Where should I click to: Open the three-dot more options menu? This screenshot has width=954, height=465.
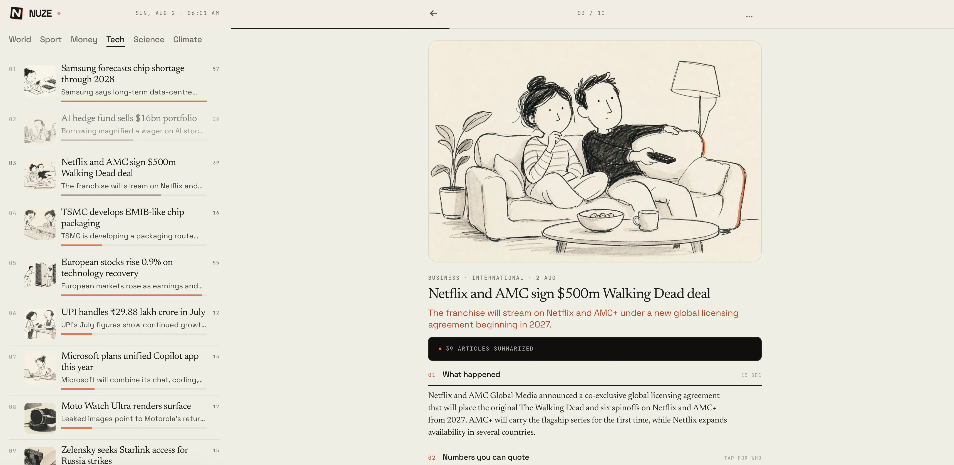[749, 16]
